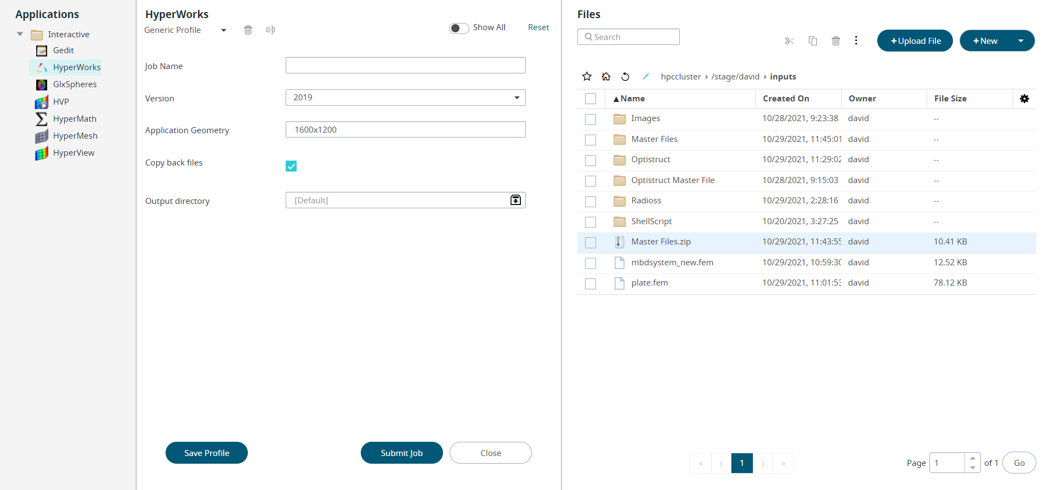Click the Reset link

click(538, 27)
